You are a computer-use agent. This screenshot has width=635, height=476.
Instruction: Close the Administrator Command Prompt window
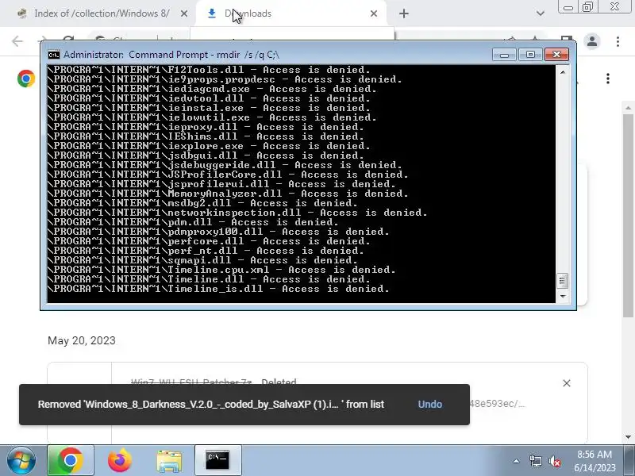coord(557,55)
